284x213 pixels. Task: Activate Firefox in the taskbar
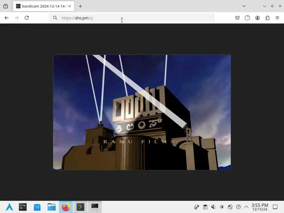pos(66,207)
